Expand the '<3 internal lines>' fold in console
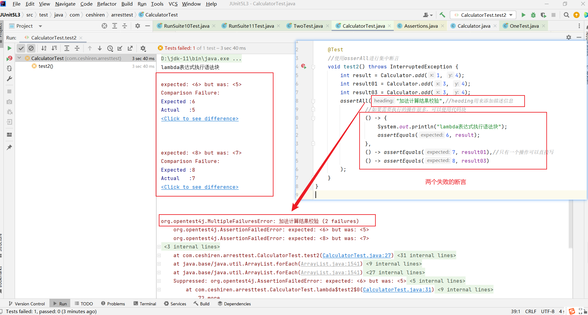The width and height of the screenshot is (588, 315). point(159,247)
